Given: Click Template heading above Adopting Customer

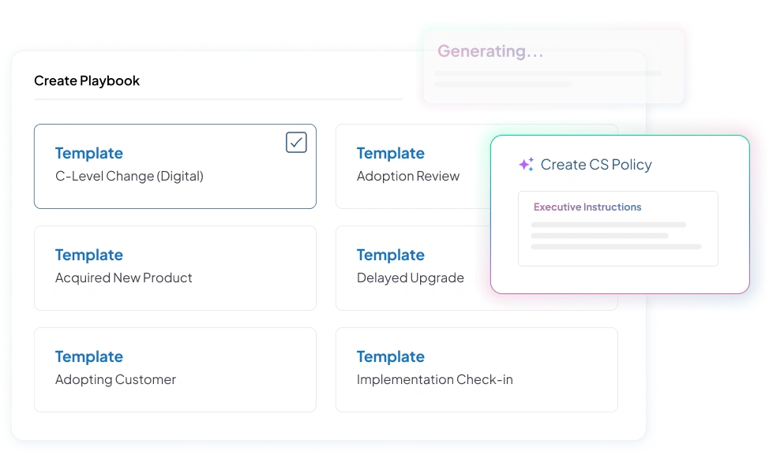Looking at the screenshot, I should click(x=89, y=357).
